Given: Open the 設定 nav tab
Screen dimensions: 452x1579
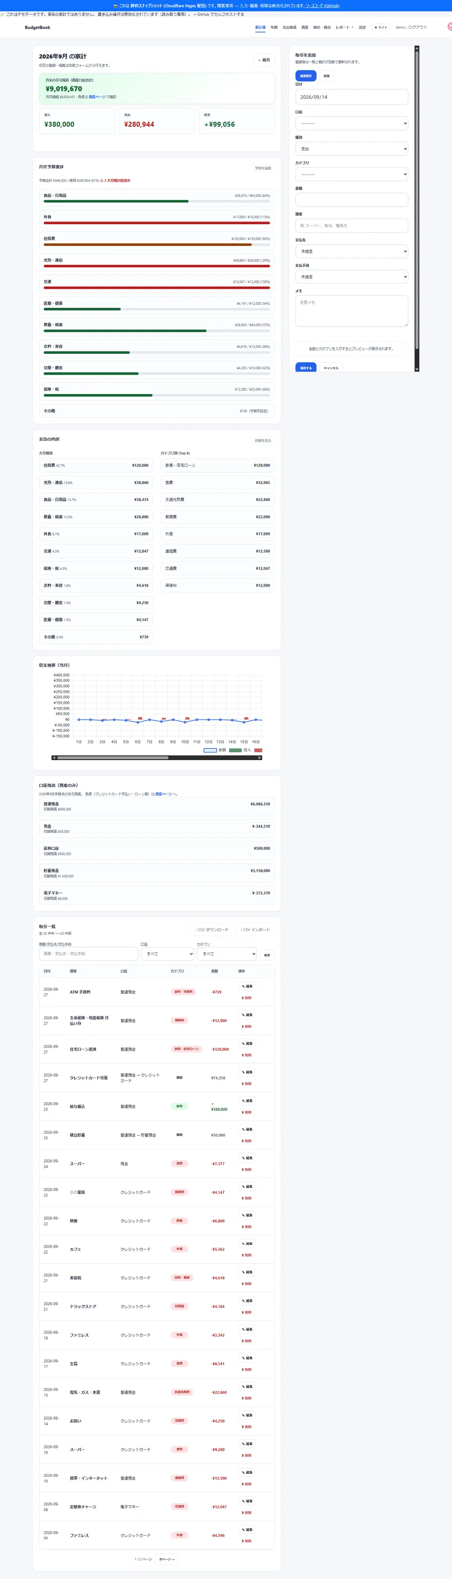Looking at the screenshot, I should [362, 28].
